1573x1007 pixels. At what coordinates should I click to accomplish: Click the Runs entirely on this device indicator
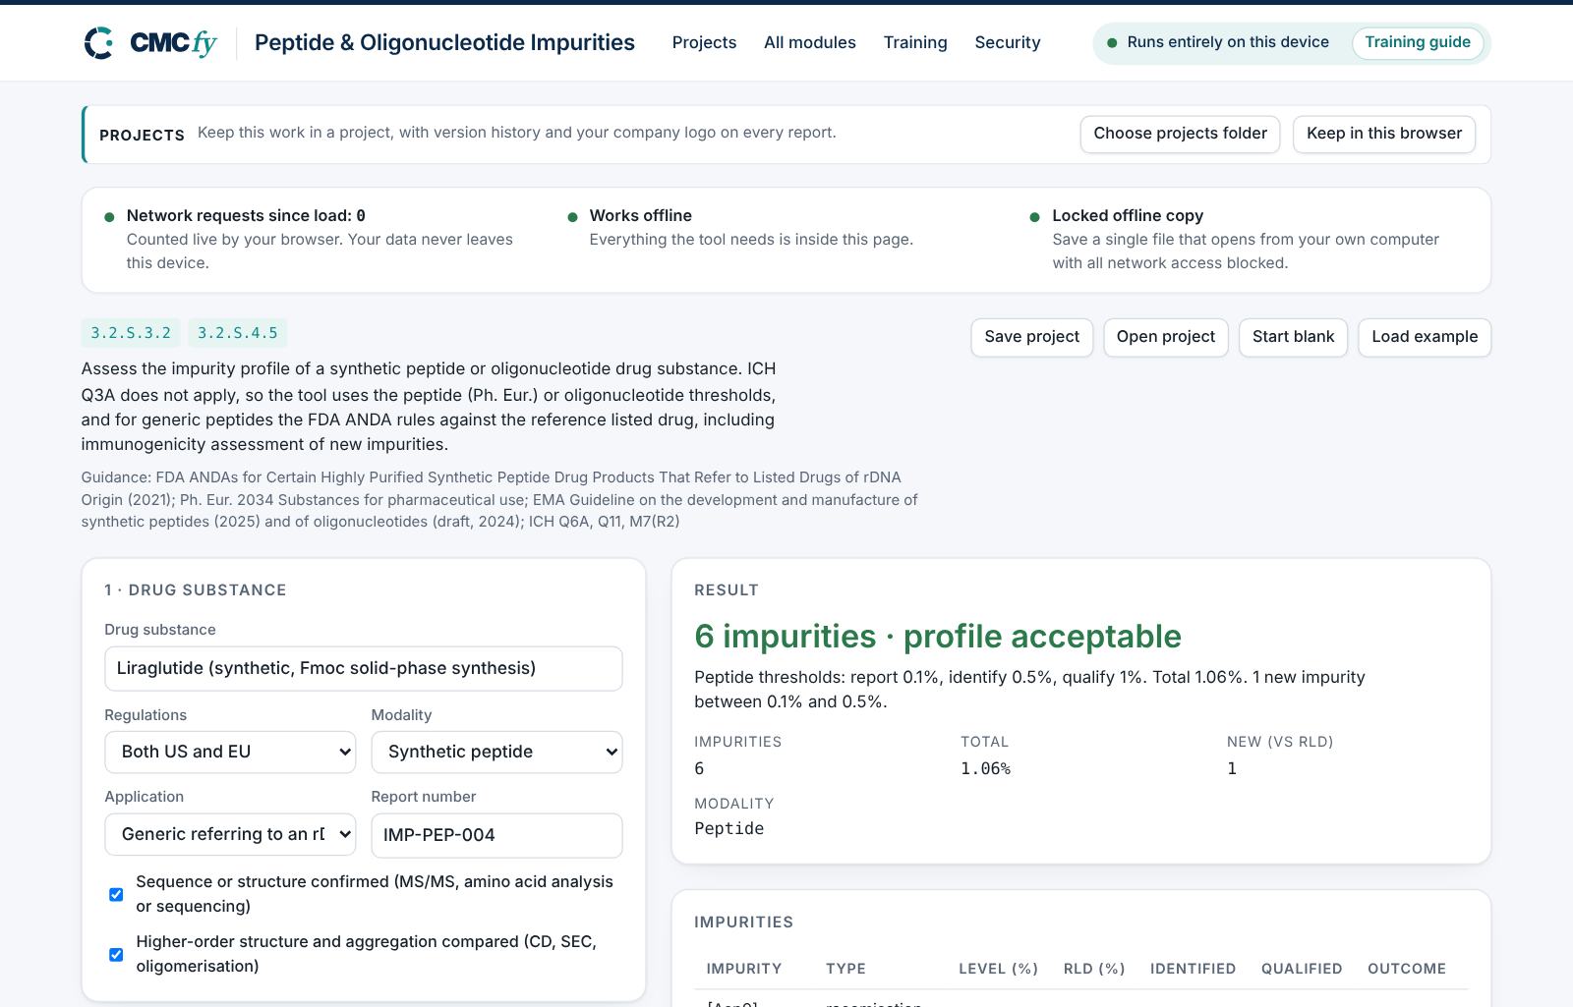1218,42
